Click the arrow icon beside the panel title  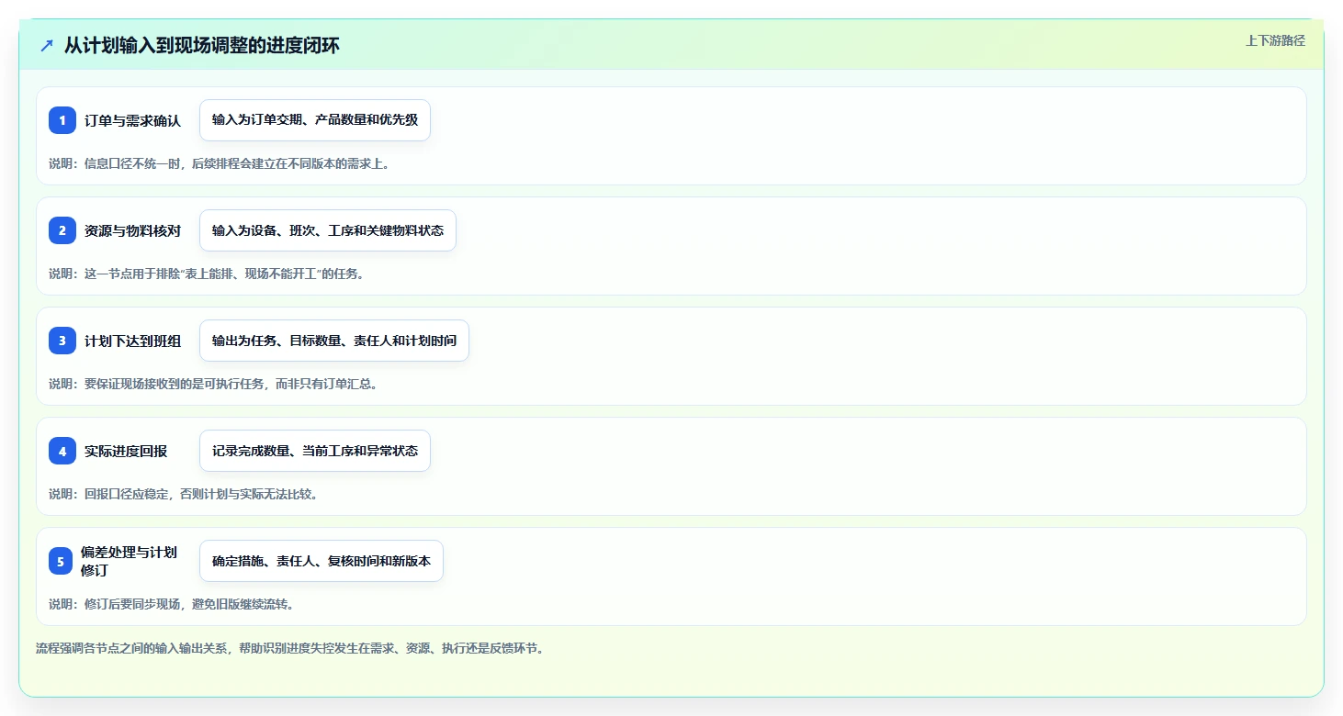[47, 45]
